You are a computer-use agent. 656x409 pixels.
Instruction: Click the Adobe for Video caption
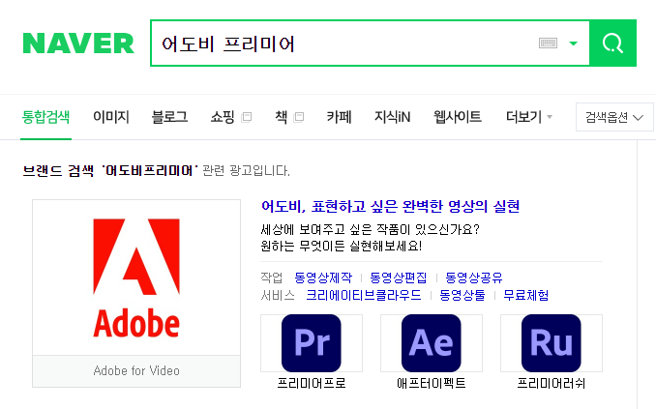click(x=136, y=371)
